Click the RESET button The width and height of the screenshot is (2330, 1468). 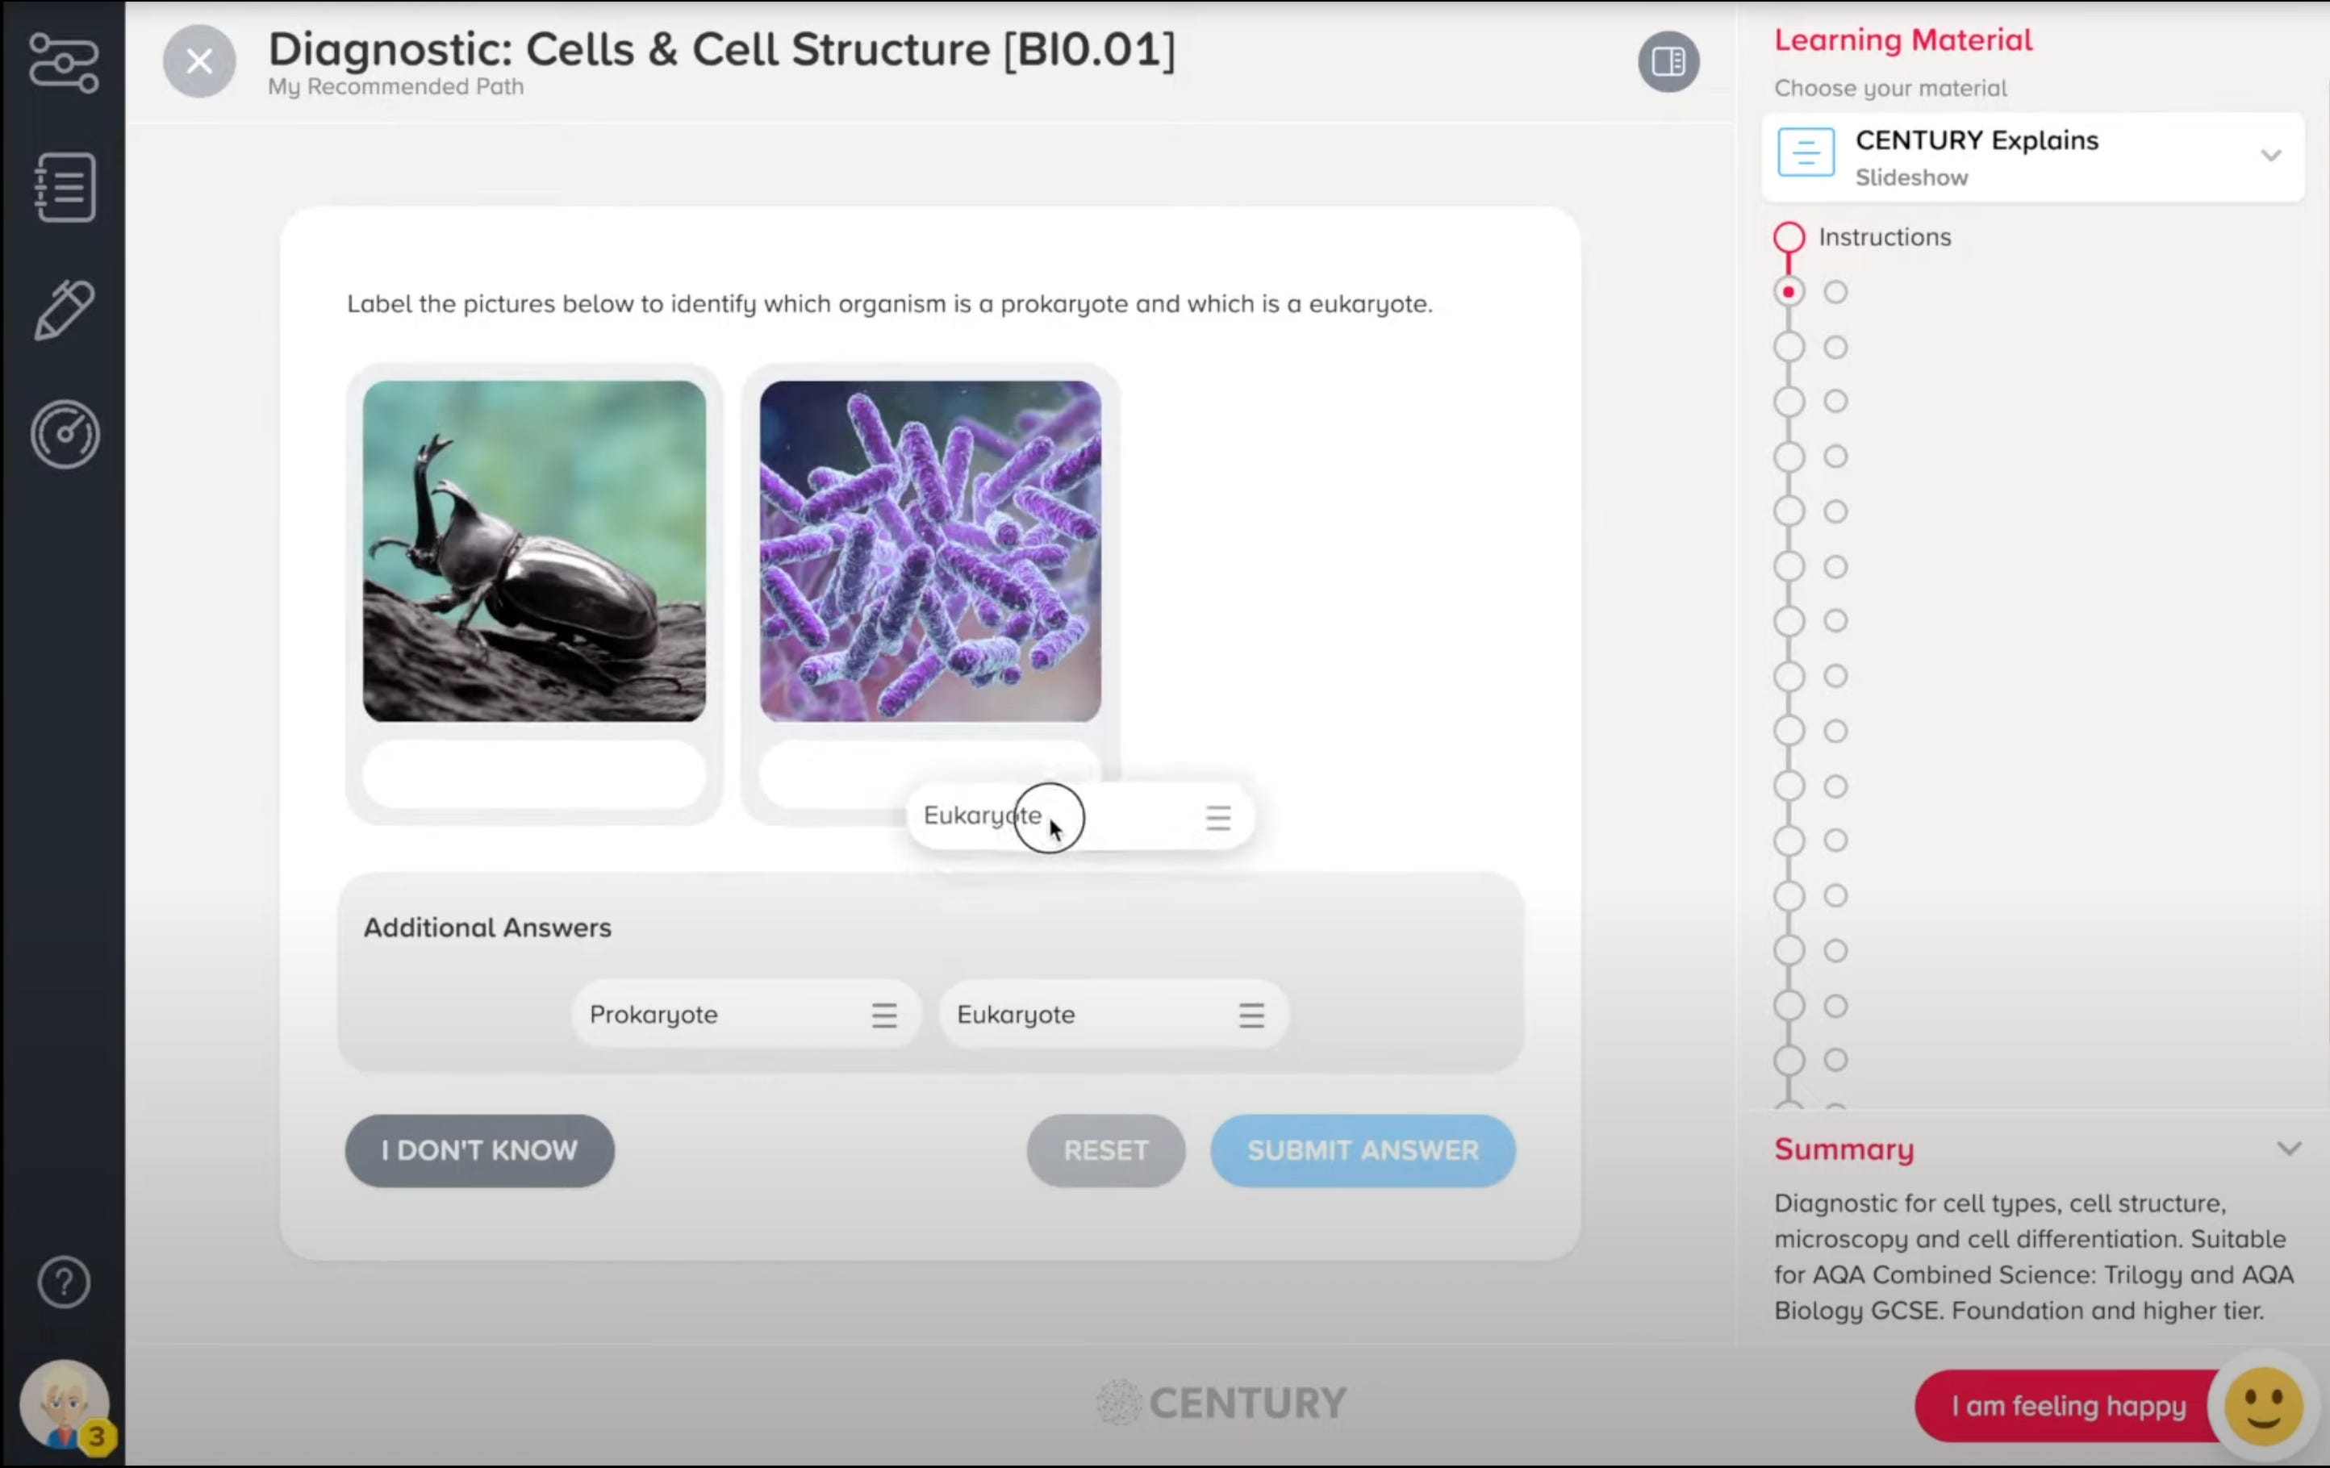click(1105, 1151)
